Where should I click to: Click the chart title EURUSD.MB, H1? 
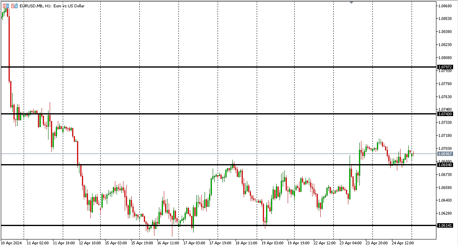click(35, 6)
